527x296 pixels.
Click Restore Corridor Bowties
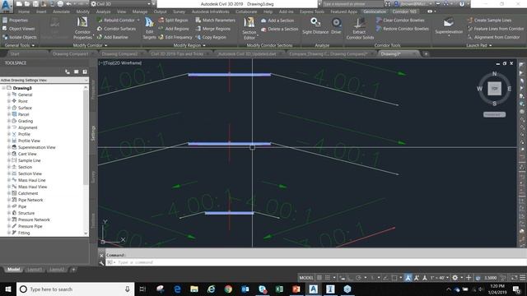(403, 29)
